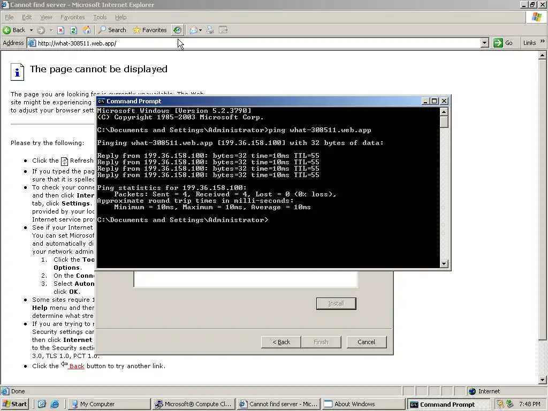Expand the Links toolbar chevron
The height and width of the screenshot is (411, 548).
543,41
